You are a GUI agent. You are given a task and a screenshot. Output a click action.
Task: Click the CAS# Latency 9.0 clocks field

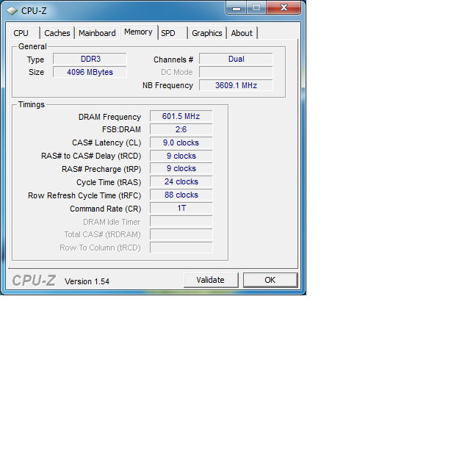click(181, 143)
